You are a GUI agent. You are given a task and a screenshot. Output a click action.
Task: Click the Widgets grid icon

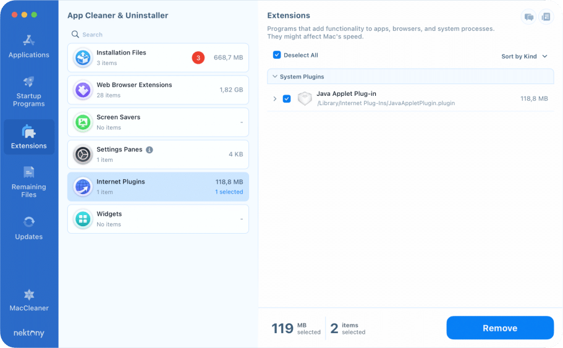click(x=83, y=219)
